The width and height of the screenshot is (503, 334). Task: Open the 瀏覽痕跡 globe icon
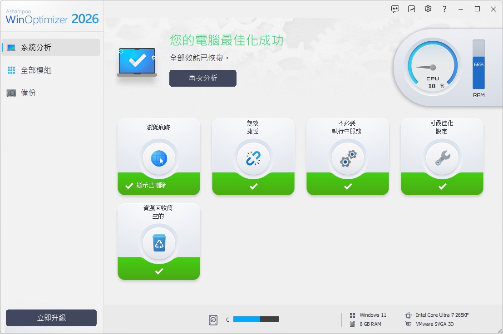pos(159,158)
